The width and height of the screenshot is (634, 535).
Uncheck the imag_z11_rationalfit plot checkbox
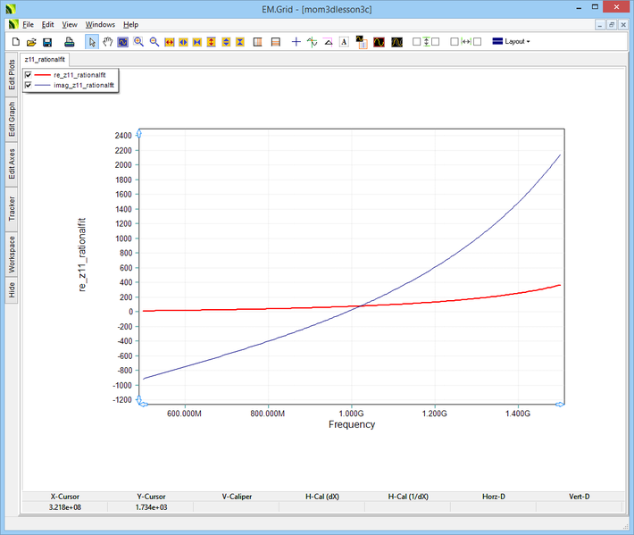coord(29,86)
